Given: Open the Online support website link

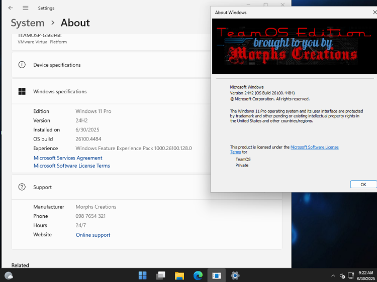Looking at the screenshot, I should coord(93,235).
